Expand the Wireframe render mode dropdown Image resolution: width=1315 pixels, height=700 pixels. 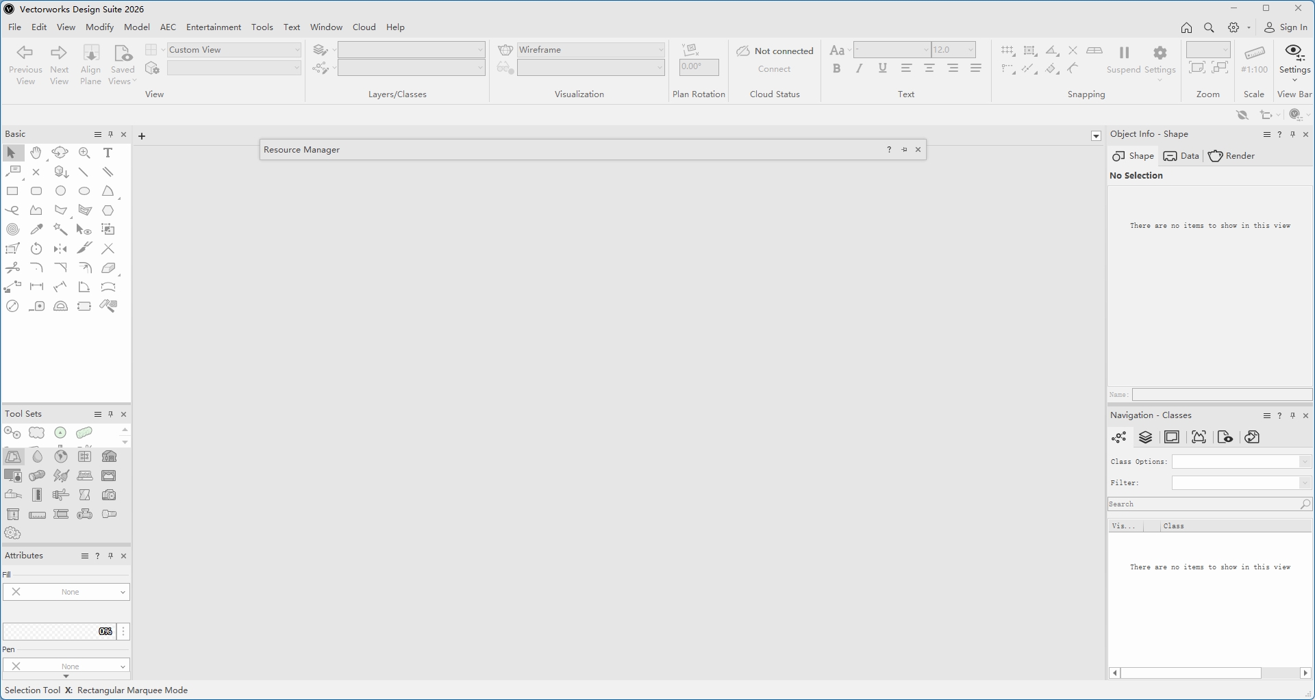[x=590, y=50]
